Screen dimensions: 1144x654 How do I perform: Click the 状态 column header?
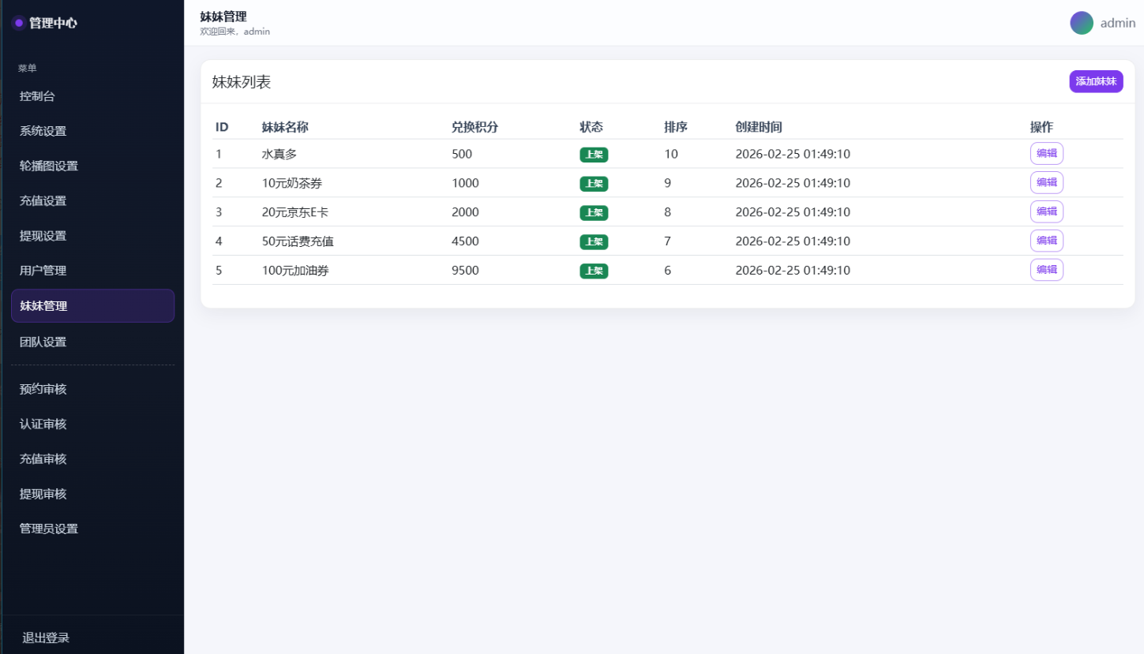(x=591, y=127)
